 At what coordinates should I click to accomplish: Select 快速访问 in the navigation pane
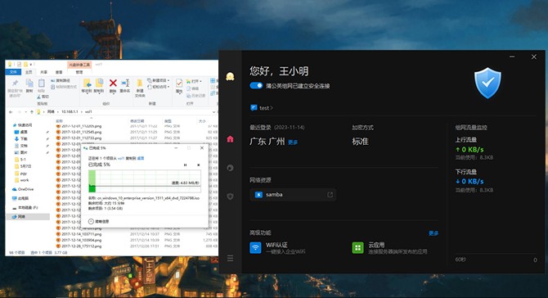click(25, 125)
